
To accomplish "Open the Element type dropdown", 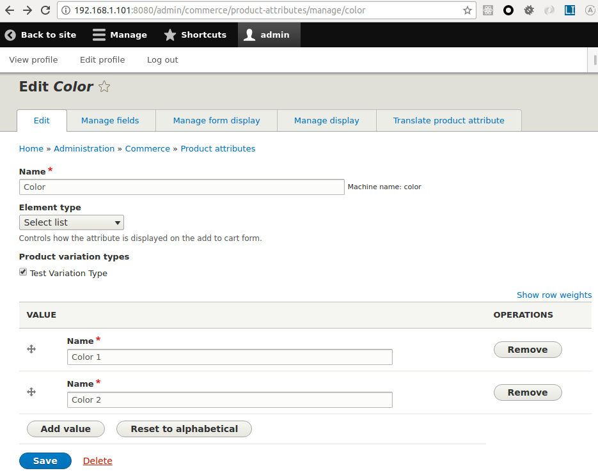I will point(71,222).
